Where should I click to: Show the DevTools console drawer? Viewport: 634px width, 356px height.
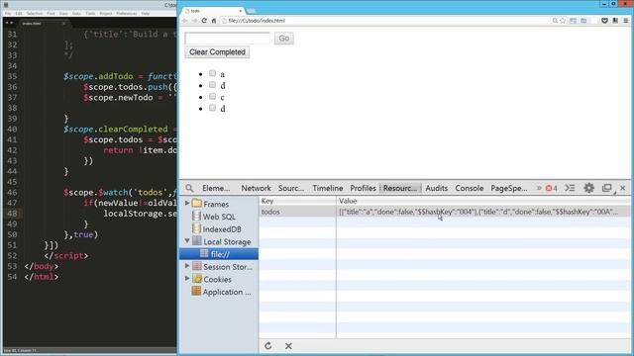click(x=570, y=188)
